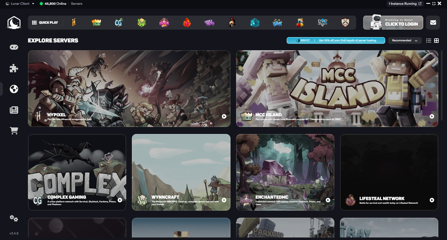This screenshot has width=447, height=240.
Task: Click the green crowned creeper server icon
Action: pyautogui.click(x=96, y=22)
